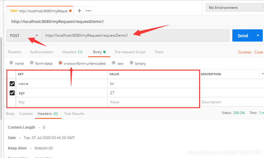Send the request
The width and height of the screenshot is (264, 158).
(x=243, y=35)
